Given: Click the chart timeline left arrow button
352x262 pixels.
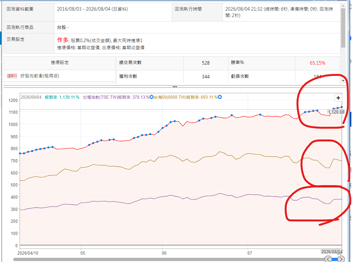Looking at the screenshot, I should pos(328,259).
